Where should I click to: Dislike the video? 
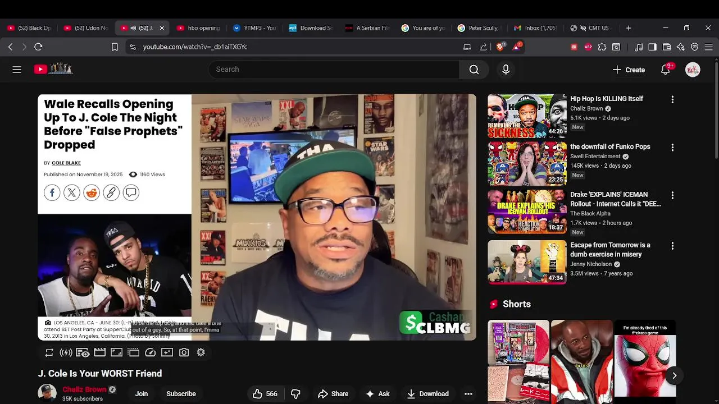tap(295, 394)
